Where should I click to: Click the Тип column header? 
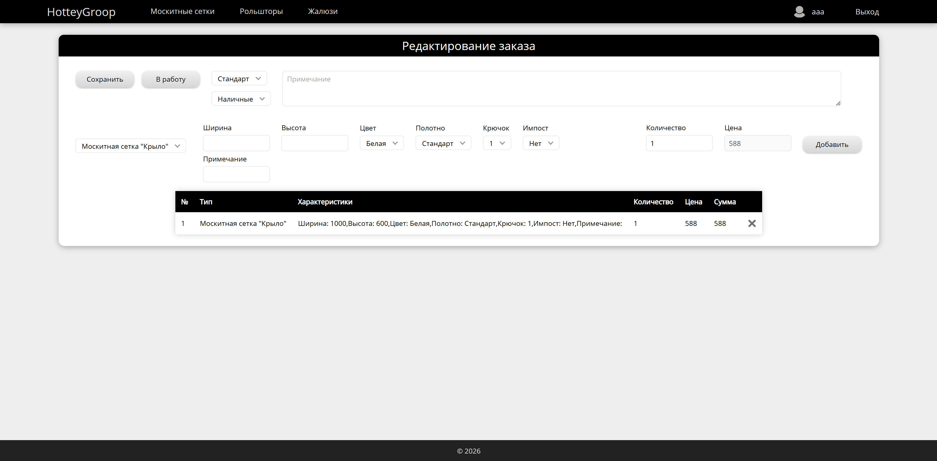tap(206, 202)
